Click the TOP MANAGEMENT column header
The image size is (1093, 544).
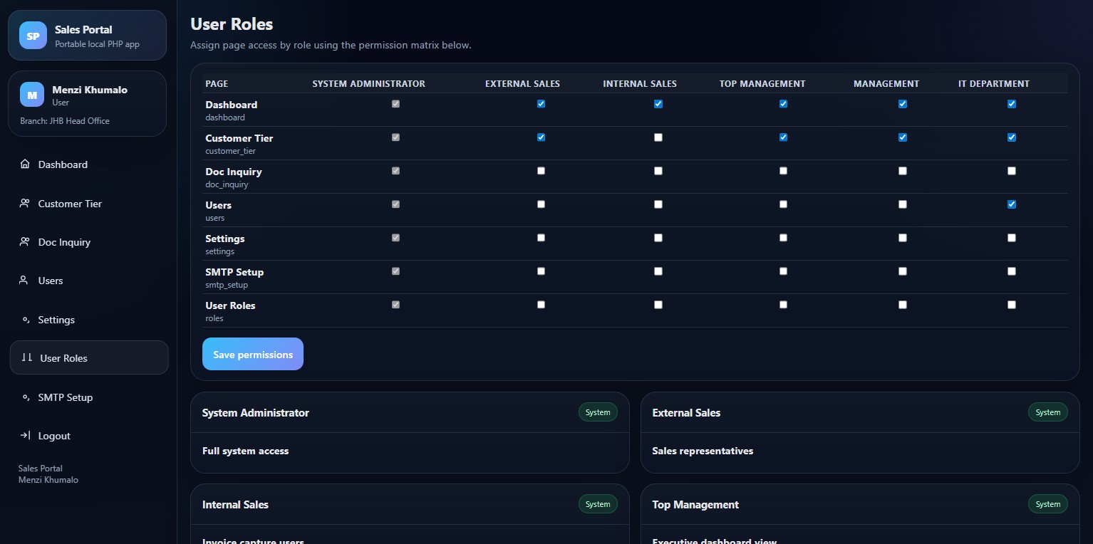pos(762,84)
